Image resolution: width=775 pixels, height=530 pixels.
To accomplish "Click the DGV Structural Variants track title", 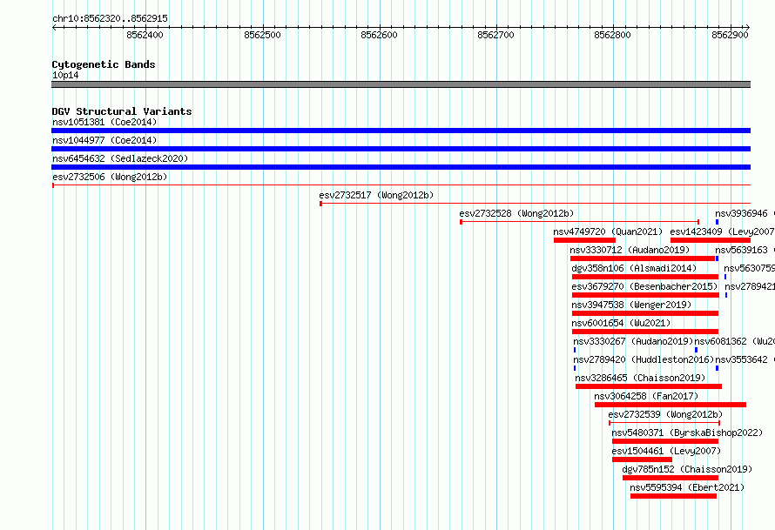I will [122, 111].
